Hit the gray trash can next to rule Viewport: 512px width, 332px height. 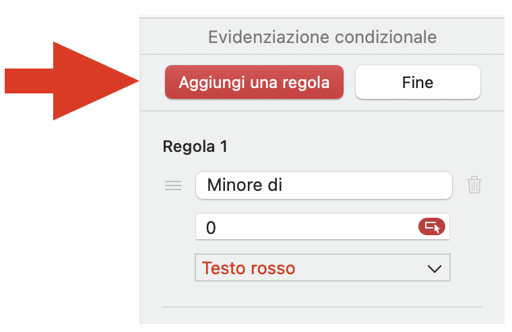pyautogui.click(x=474, y=185)
